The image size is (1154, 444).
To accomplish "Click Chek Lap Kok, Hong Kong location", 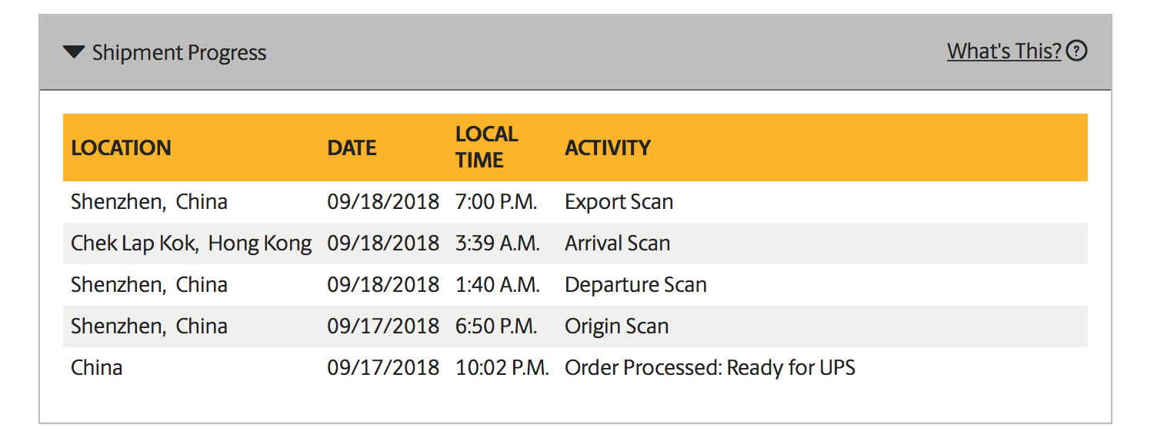I will point(192,244).
